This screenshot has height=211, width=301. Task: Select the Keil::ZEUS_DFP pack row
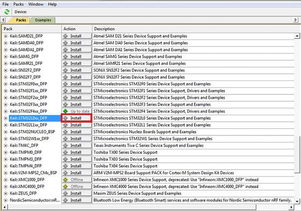pos(23,194)
